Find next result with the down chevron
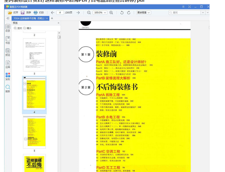 coord(208,13)
